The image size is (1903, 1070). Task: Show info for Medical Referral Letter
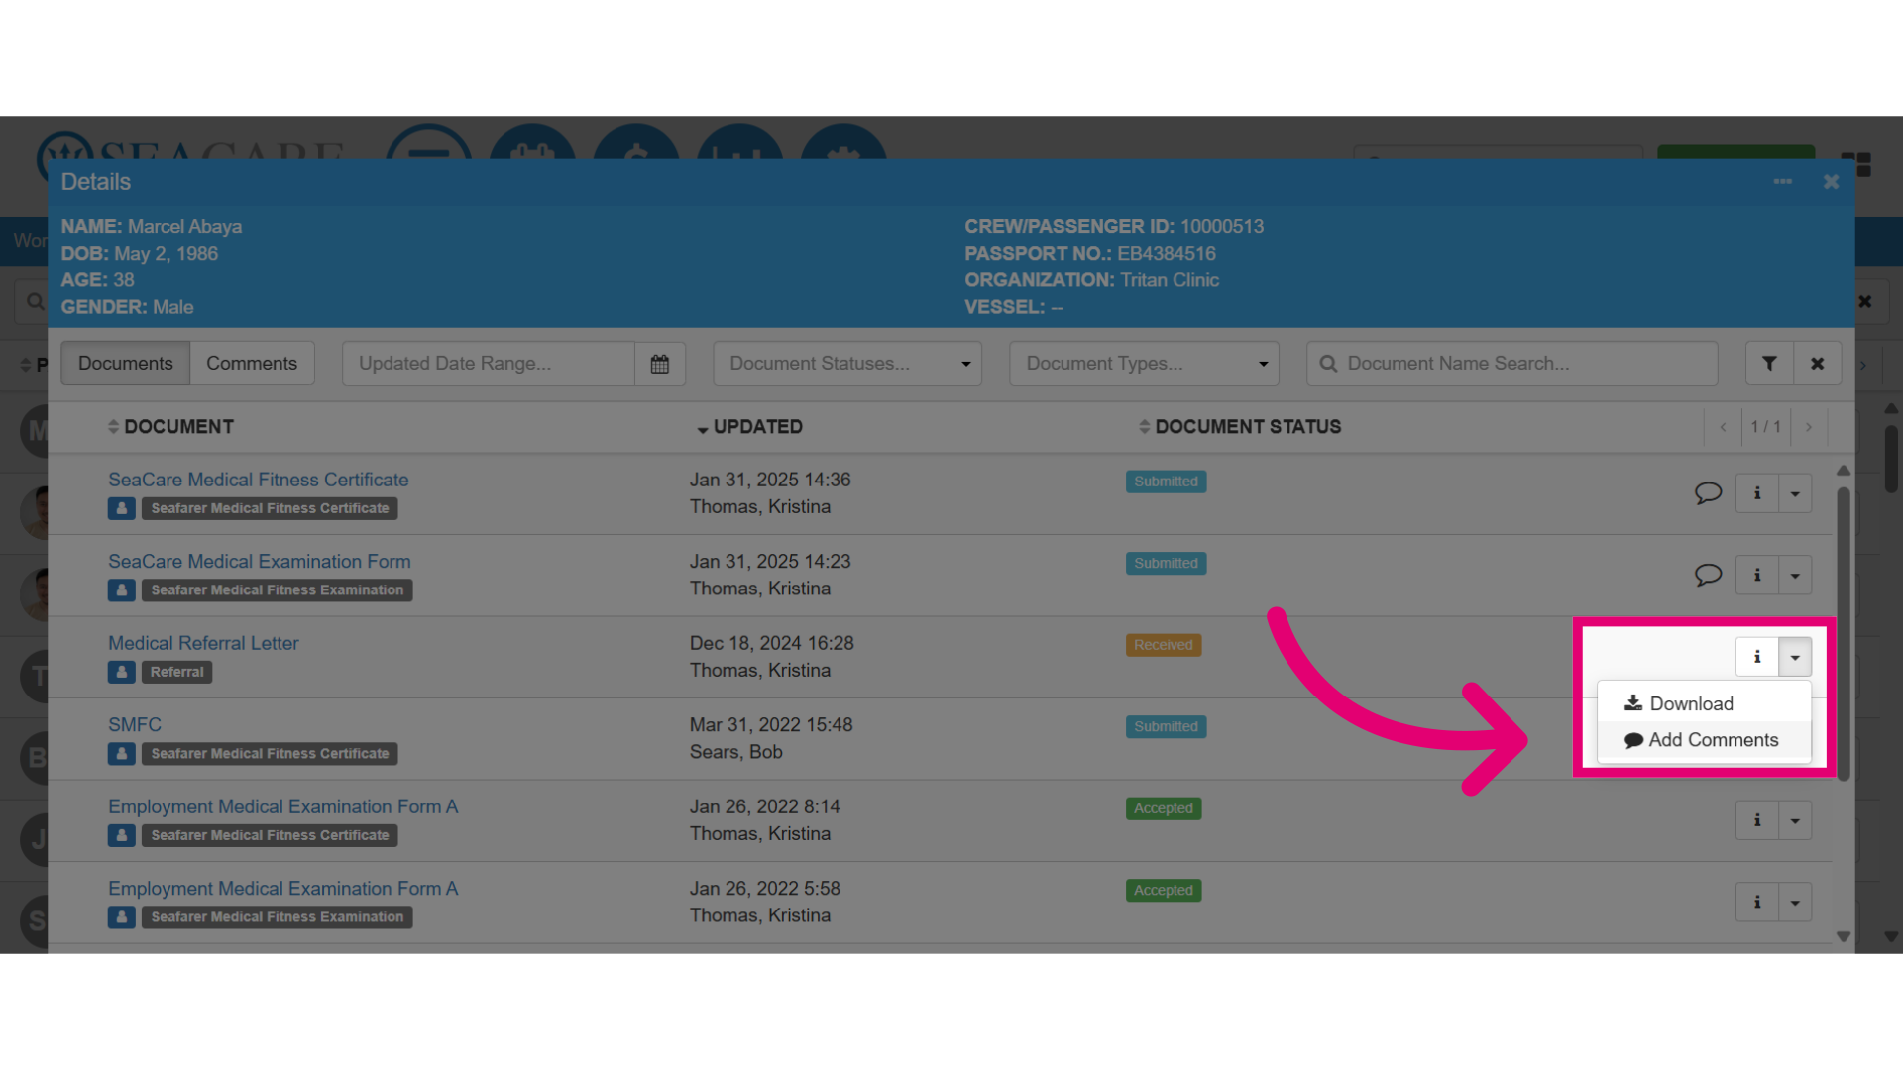1757,657
